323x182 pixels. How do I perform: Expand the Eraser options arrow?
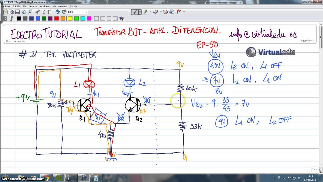[x=160, y=12]
